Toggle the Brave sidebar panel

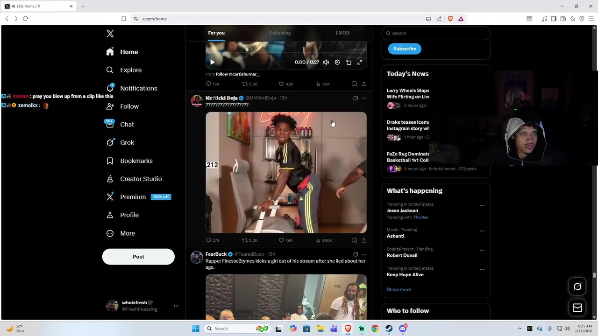[x=554, y=19]
